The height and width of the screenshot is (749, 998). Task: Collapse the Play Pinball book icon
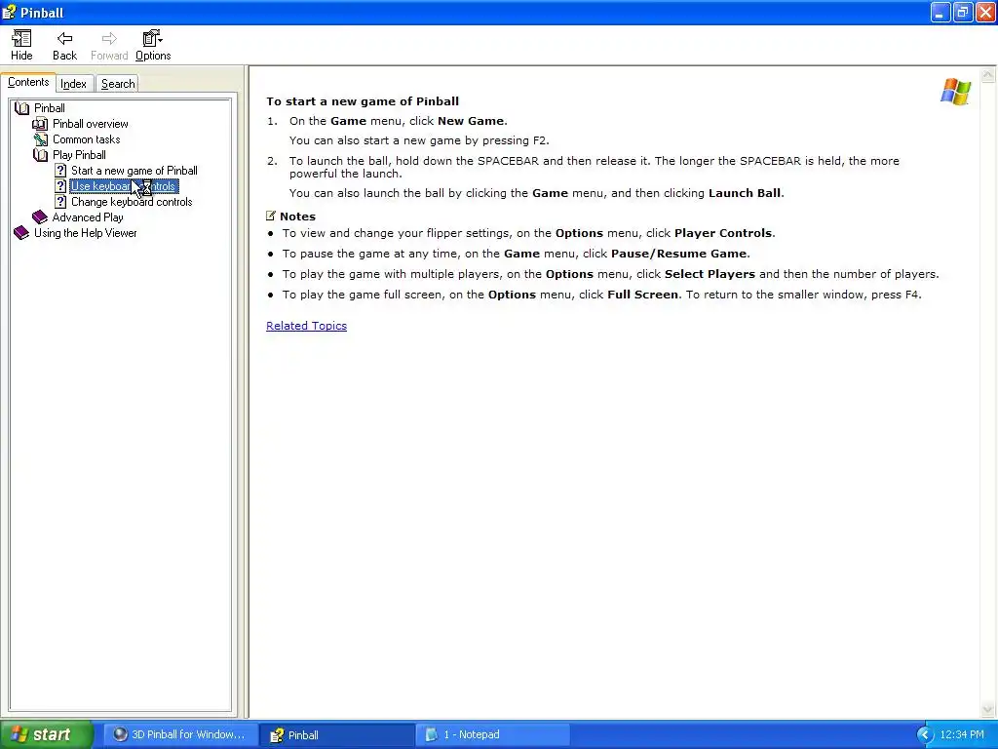(40, 155)
